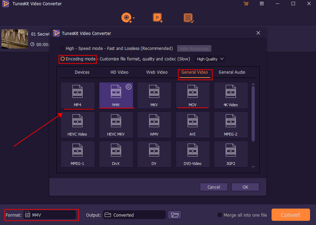The image size is (316, 225).
Task: Choose HEVC Video format
Action: click(78, 125)
